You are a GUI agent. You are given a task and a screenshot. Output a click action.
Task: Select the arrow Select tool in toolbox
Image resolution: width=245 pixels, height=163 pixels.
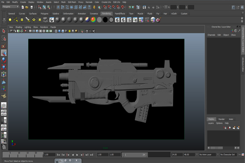(x=4, y=31)
